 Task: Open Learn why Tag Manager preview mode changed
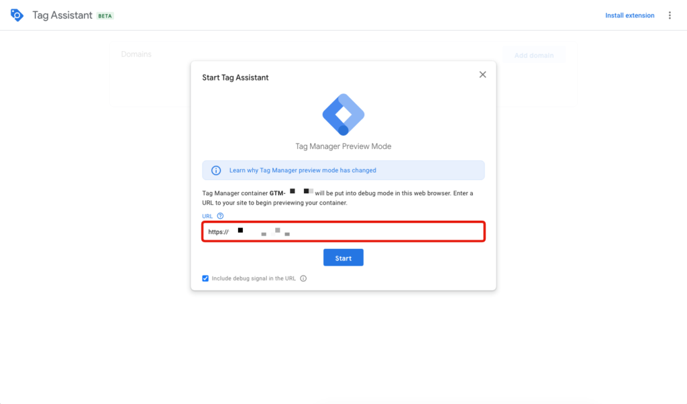pyautogui.click(x=303, y=170)
